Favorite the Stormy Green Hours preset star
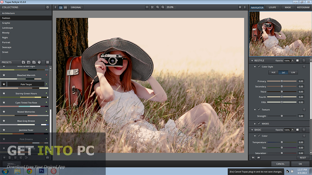The width and height of the screenshot is (312, 175). pos(4,93)
